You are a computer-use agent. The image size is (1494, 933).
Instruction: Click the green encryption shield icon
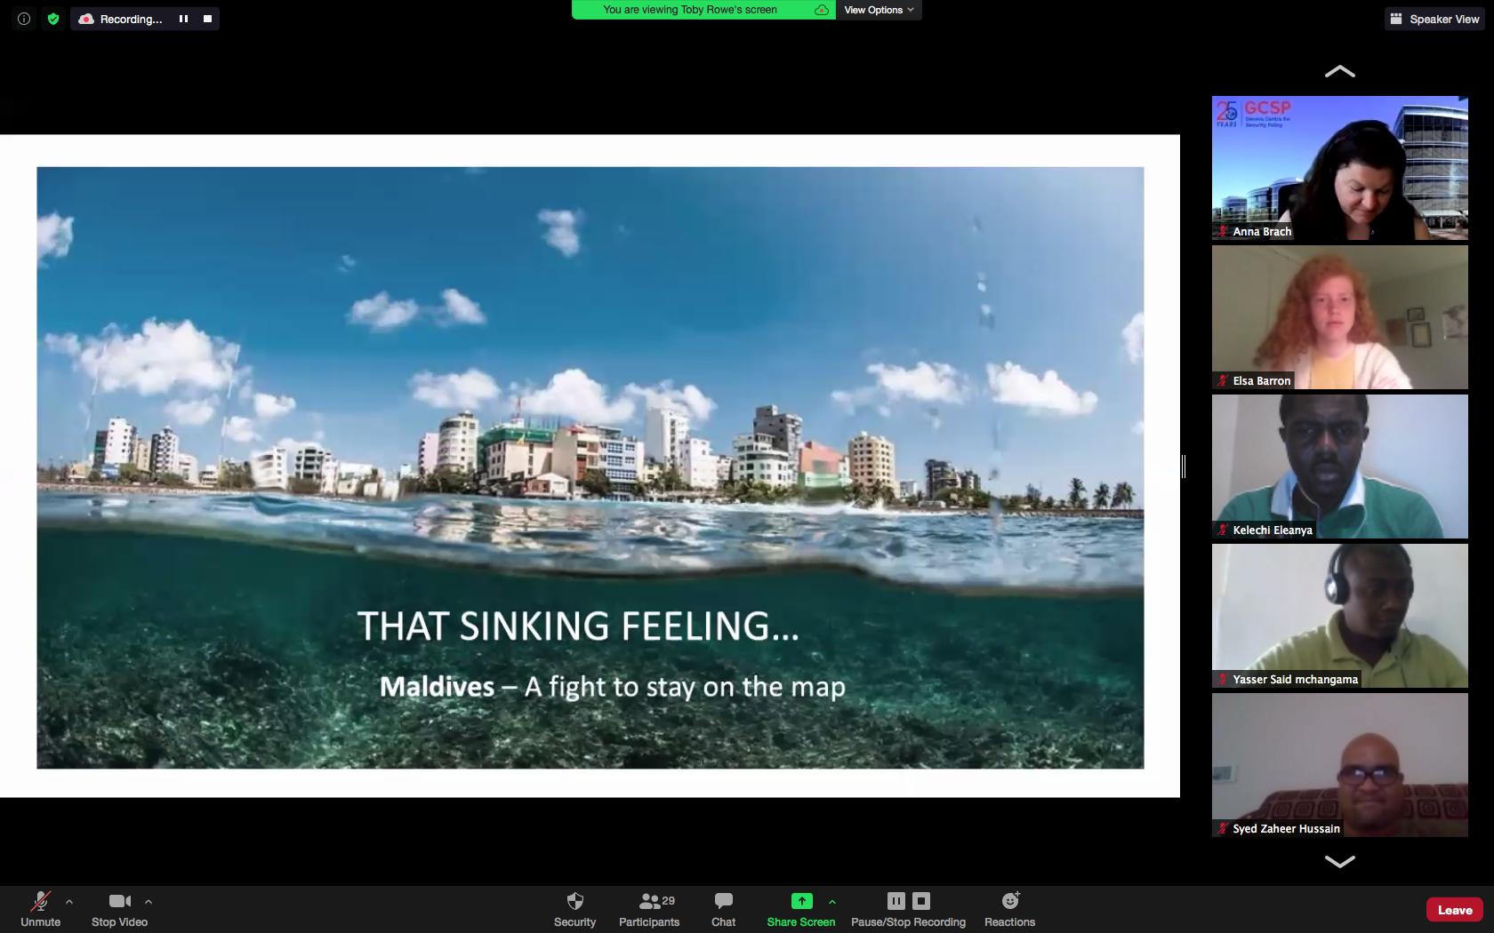click(53, 19)
